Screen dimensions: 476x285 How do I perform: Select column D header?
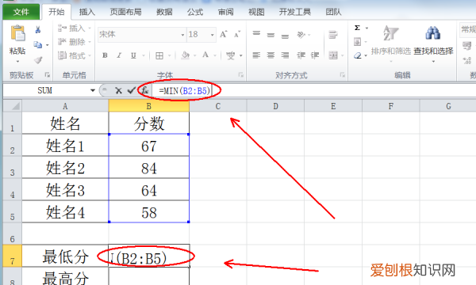point(275,106)
